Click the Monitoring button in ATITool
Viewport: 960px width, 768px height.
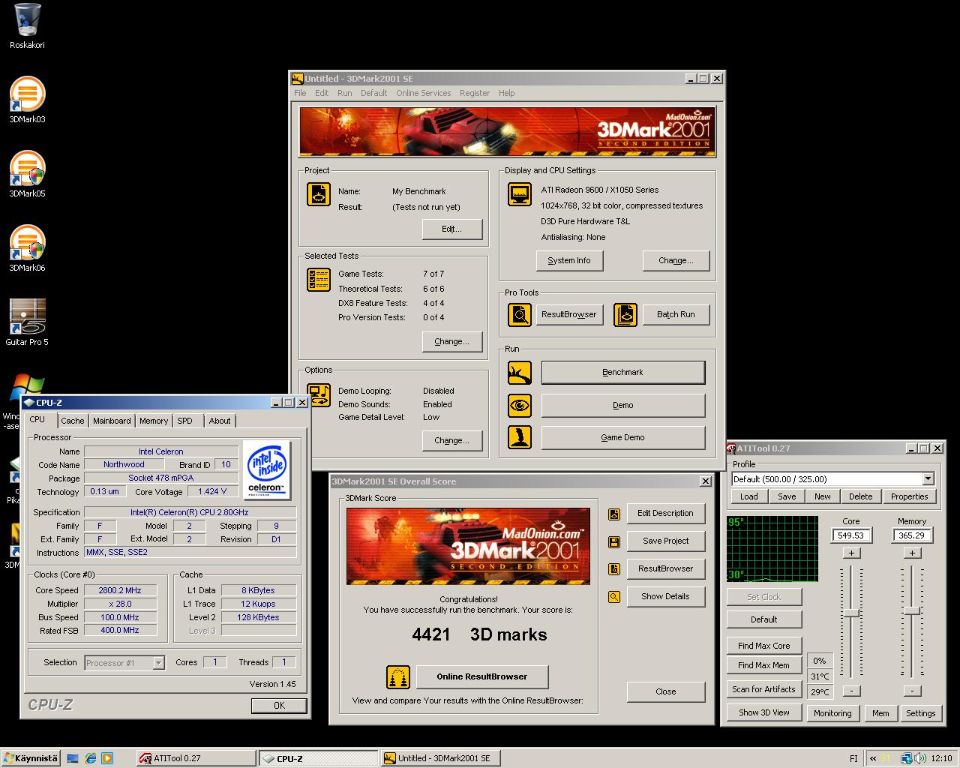[832, 713]
